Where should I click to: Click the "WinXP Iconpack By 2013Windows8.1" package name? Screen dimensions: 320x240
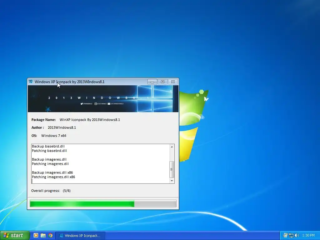click(90, 120)
